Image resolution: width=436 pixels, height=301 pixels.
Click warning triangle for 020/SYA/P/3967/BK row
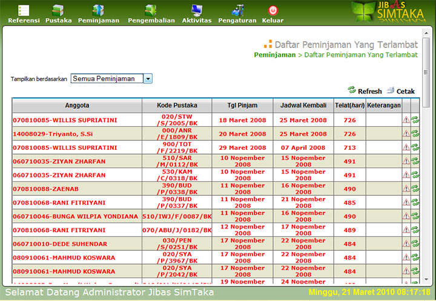[x=406, y=257]
